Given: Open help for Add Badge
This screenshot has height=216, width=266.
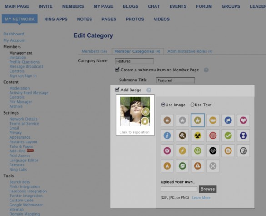Looking at the screenshot, I should [149, 90].
